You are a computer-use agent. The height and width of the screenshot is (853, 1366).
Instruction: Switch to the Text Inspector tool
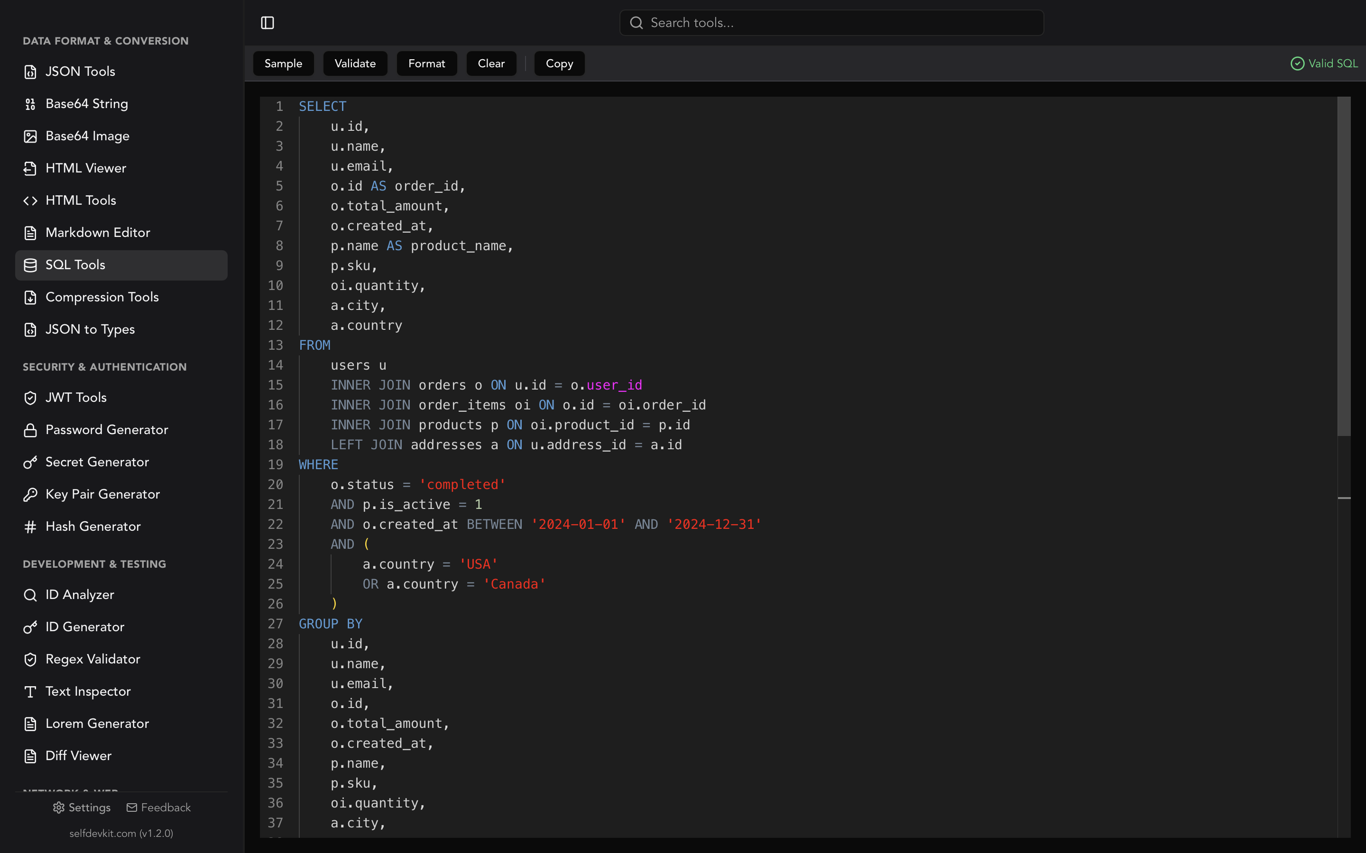coord(88,691)
